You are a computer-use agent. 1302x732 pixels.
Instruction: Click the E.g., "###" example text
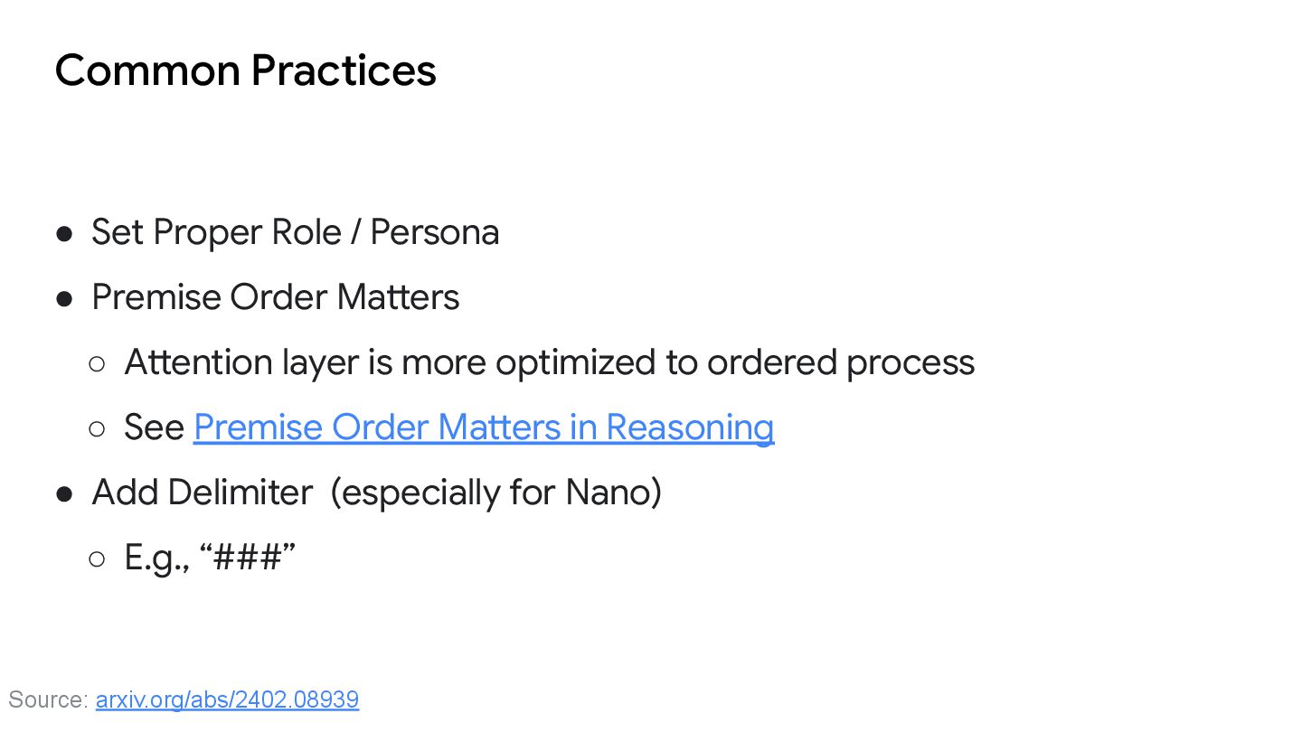[x=210, y=558]
